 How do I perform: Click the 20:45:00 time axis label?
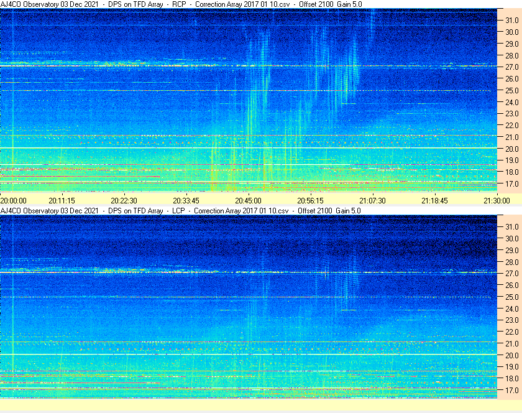249,201
